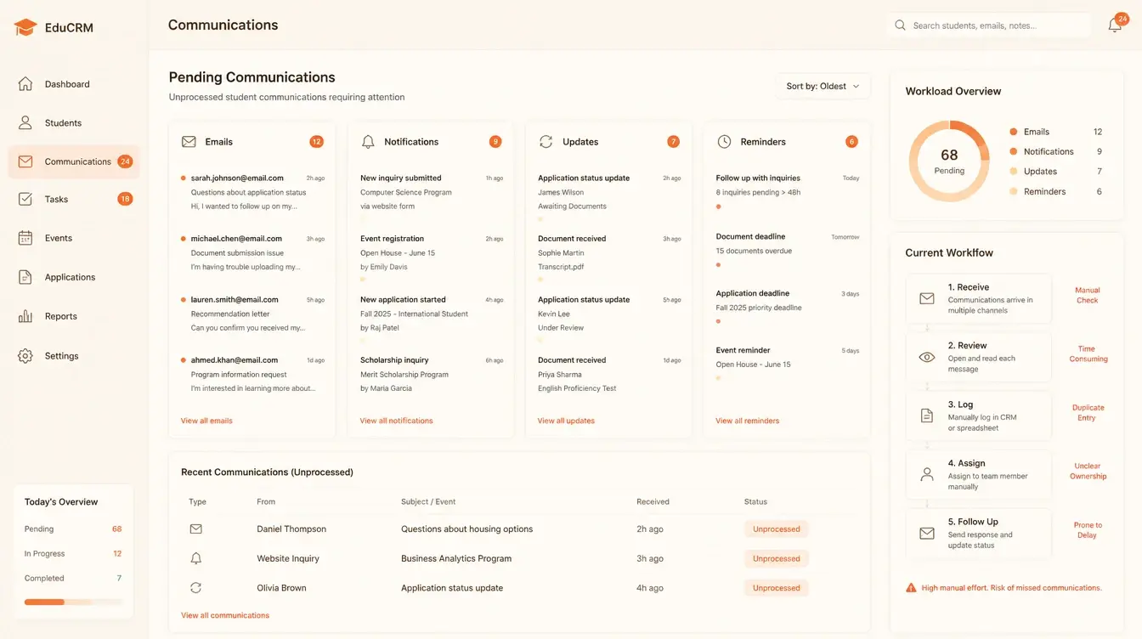Click the bell icon in the Website Inquiry row
This screenshot has height=639, width=1142.
pos(195,558)
